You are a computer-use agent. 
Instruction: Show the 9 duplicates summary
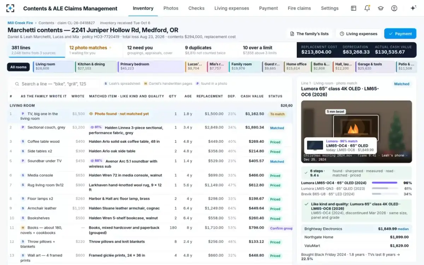pyautogui.click(x=210, y=50)
